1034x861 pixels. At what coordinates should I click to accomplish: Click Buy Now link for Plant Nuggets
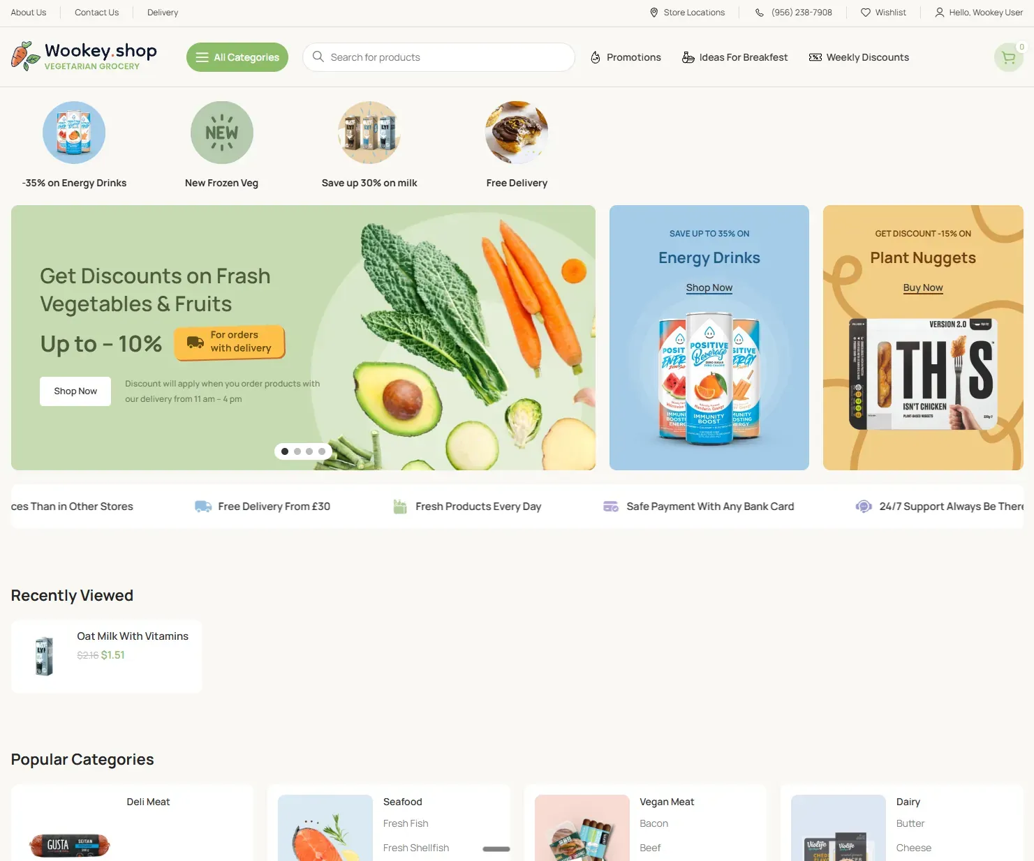click(923, 287)
